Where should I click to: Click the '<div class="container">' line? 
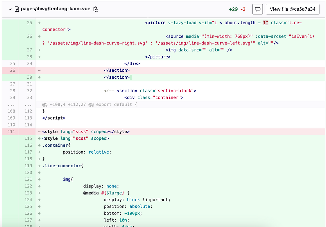click(x=154, y=98)
